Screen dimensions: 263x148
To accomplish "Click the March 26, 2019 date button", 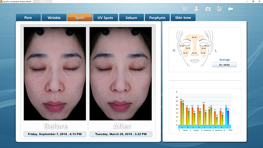I will coord(121,134).
